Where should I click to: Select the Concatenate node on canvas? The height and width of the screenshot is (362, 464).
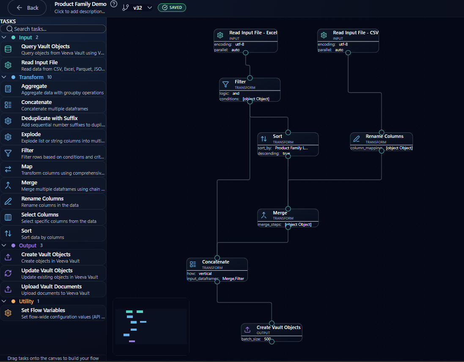[217, 265]
